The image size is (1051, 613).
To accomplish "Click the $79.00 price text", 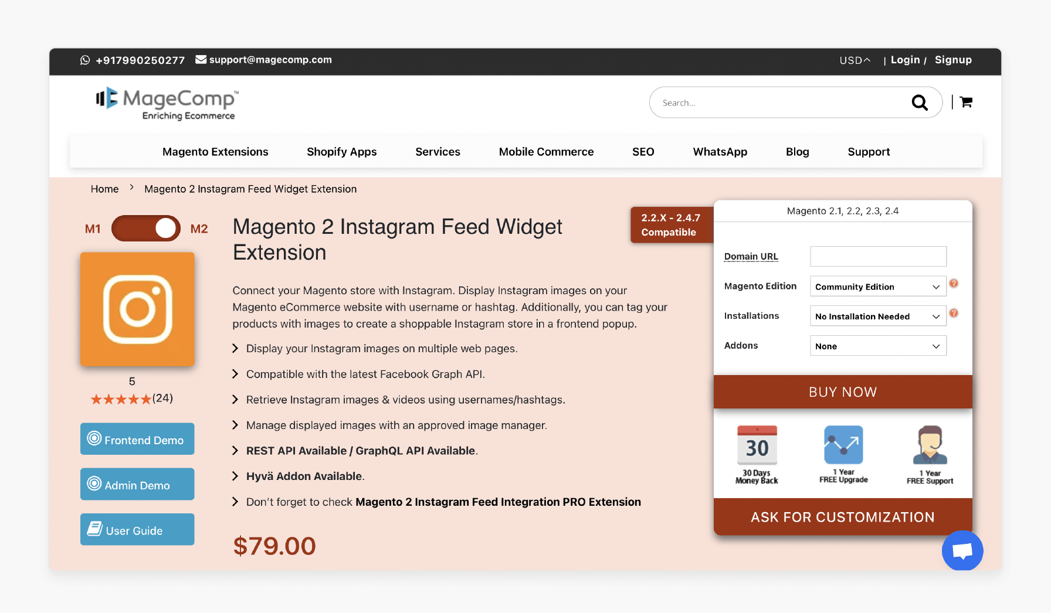I will tap(274, 546).
